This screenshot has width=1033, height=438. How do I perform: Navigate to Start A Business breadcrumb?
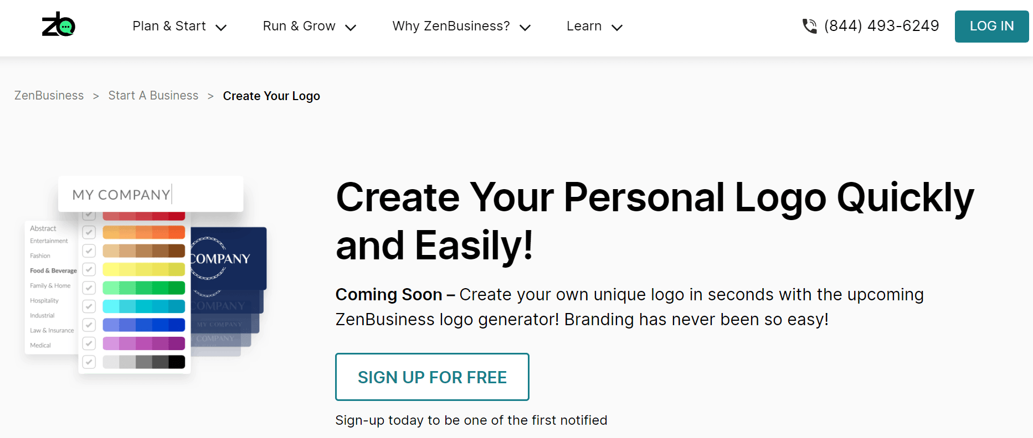153,95
